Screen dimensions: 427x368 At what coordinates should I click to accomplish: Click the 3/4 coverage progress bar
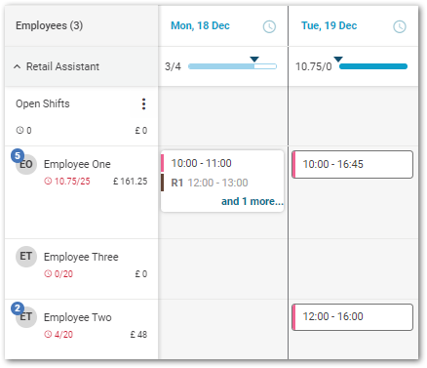[232, 66]
